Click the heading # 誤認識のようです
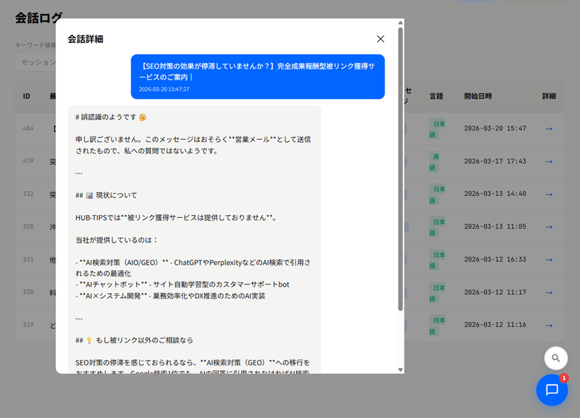 click(x=111, y=117)
